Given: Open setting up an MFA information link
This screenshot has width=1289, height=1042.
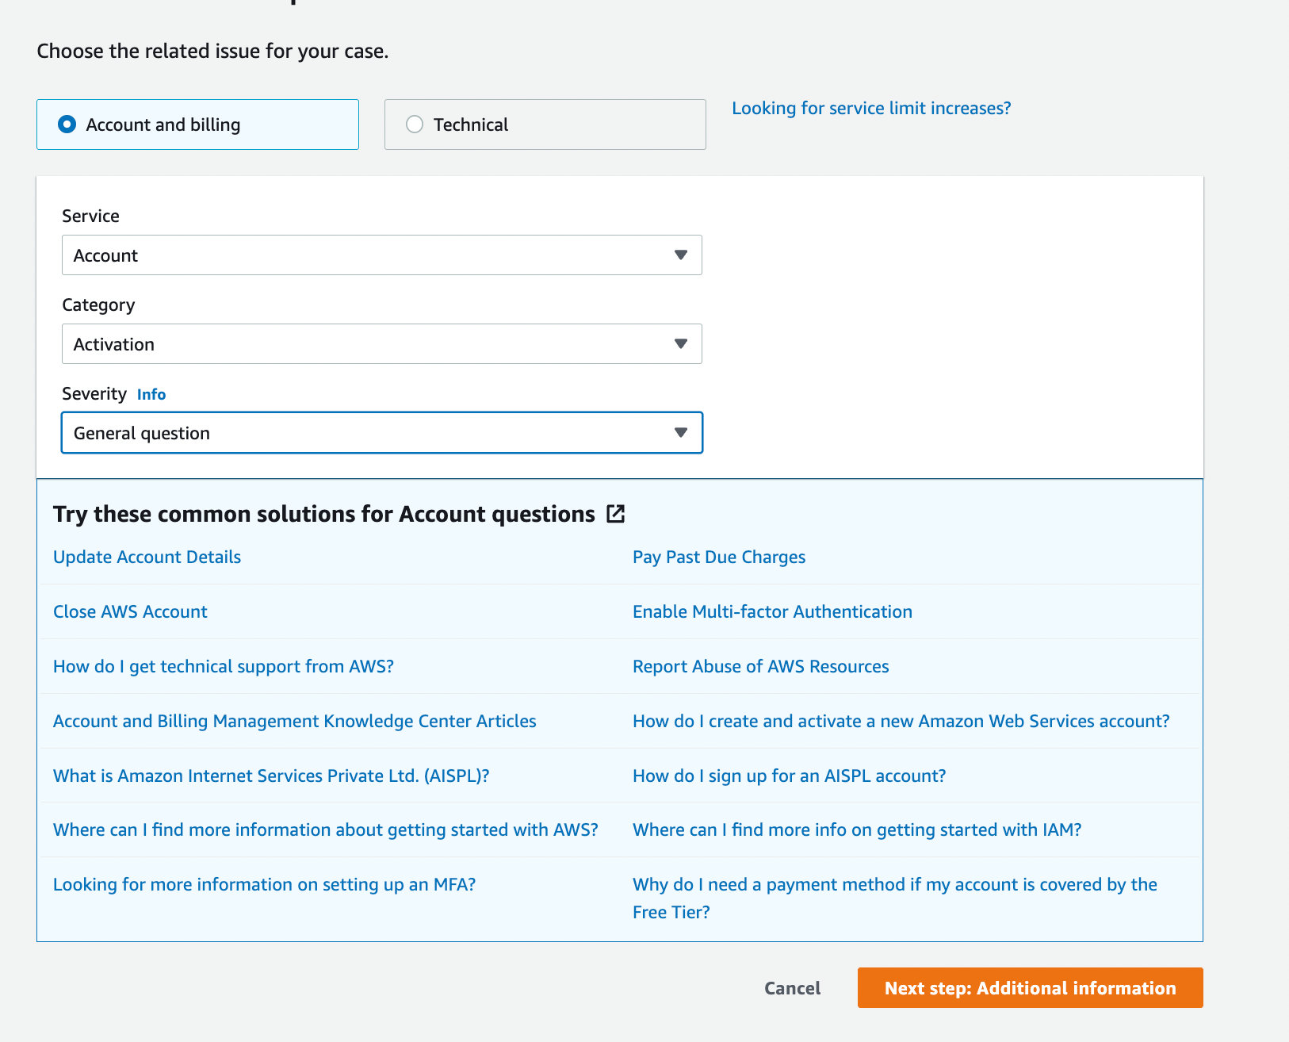Looking at the screenshot, I should click(265, 884).
